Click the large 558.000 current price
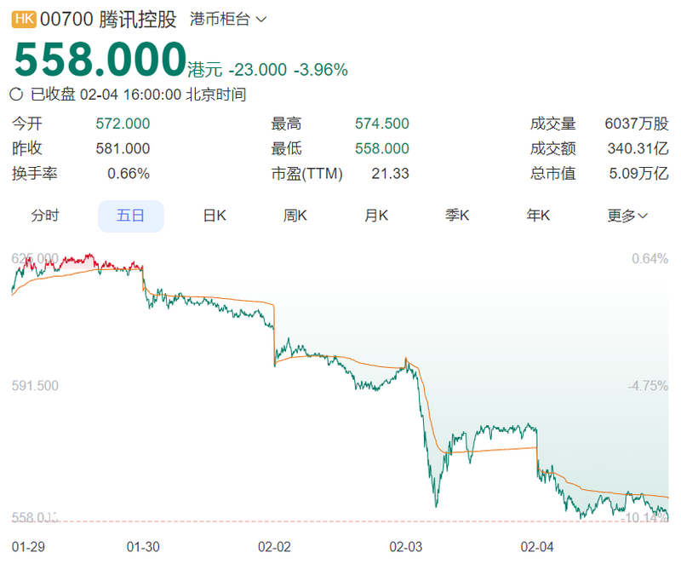 [99, 61]
